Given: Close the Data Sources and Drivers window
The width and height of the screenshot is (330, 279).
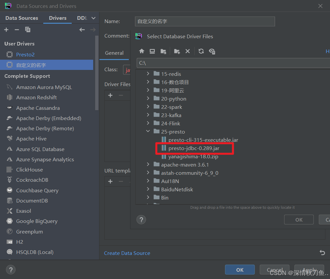Looking at the screenshot, I should 320,6.
